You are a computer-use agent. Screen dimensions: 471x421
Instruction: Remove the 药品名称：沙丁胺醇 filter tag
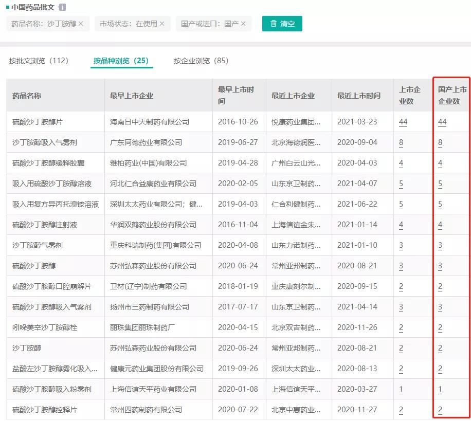[x=81, y=24]
